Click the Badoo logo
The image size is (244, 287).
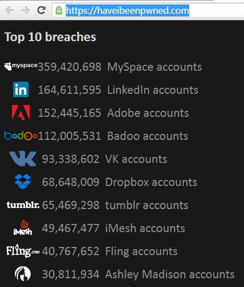21,136
